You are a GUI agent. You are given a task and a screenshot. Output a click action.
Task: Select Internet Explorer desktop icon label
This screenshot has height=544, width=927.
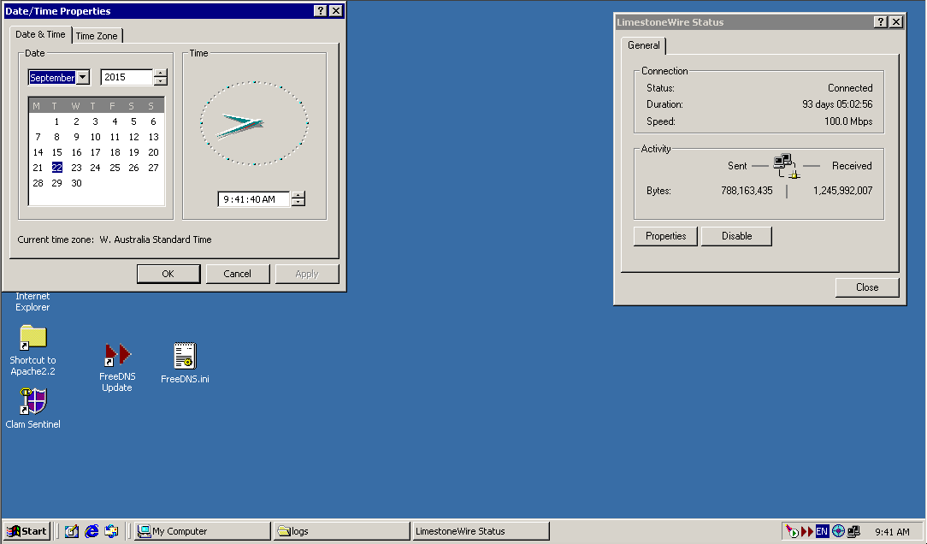(x=32, y=302)
